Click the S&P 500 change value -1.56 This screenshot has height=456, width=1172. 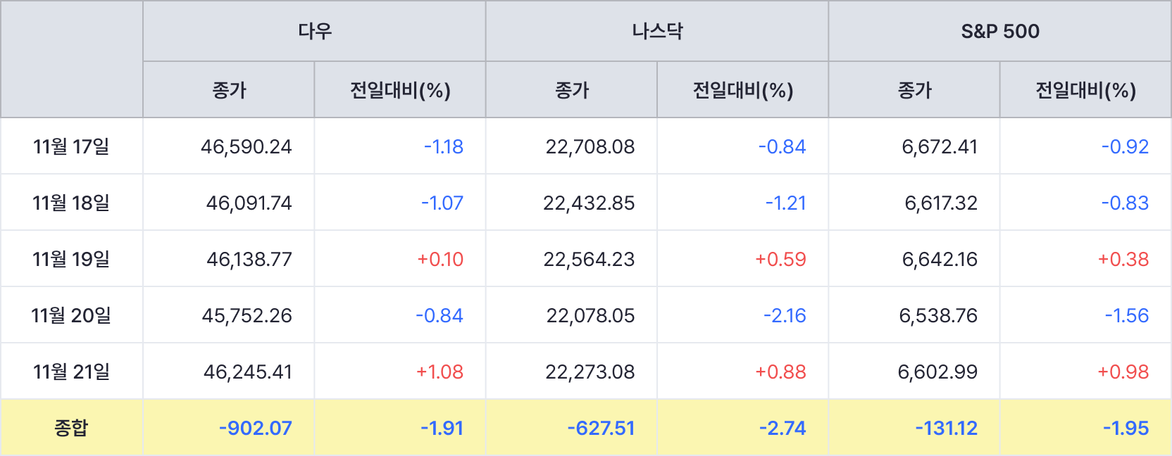pos(1126,315)
